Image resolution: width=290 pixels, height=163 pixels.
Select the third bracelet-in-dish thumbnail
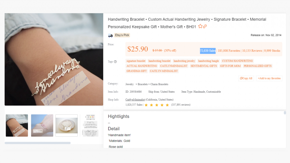67,125
